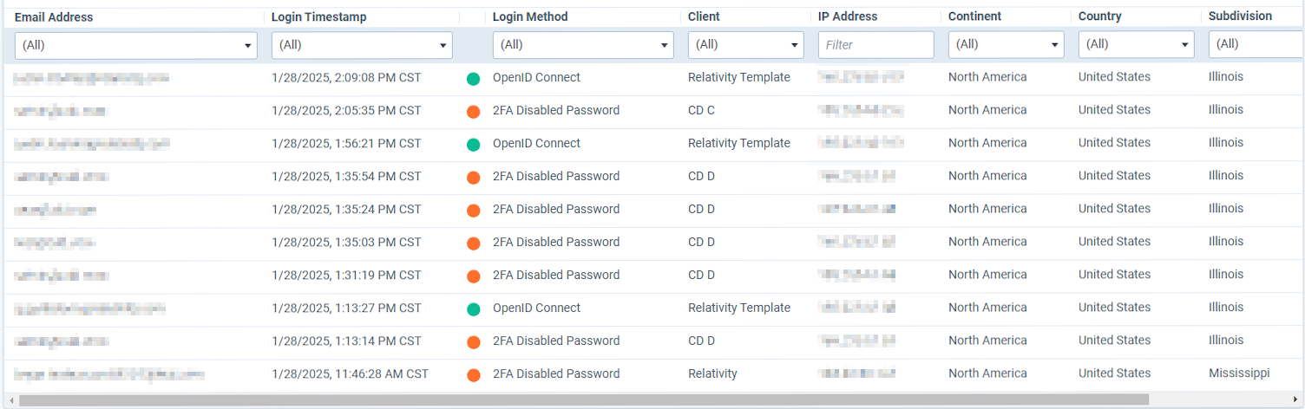1305x409 pixels.
Task: Sort by the Login Timestamp column header
Action: pos(318,16)
